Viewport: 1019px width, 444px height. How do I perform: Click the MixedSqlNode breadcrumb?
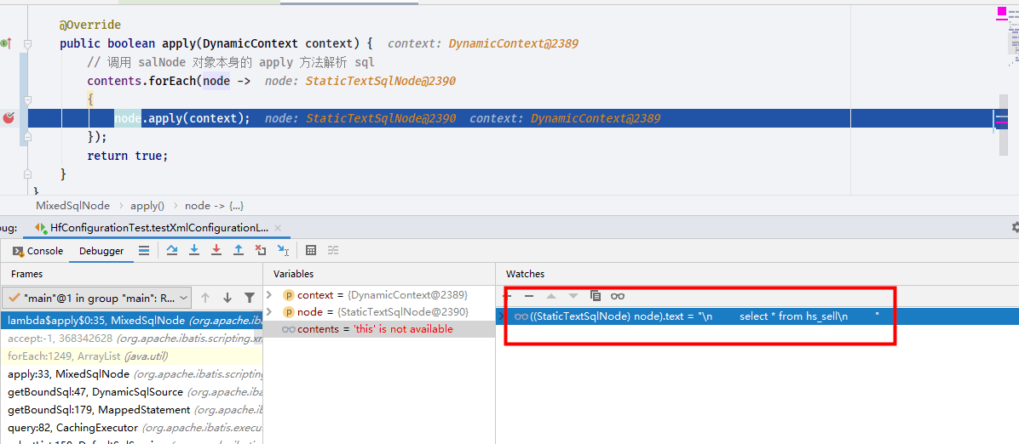tap(72, 205)
